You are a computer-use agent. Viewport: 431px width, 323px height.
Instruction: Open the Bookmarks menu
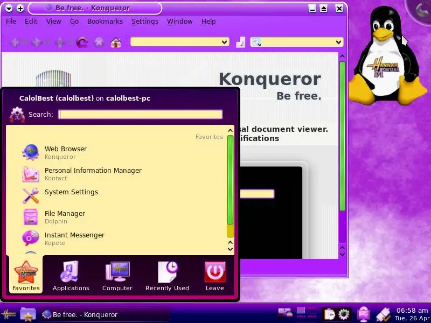tap(105, 22)
